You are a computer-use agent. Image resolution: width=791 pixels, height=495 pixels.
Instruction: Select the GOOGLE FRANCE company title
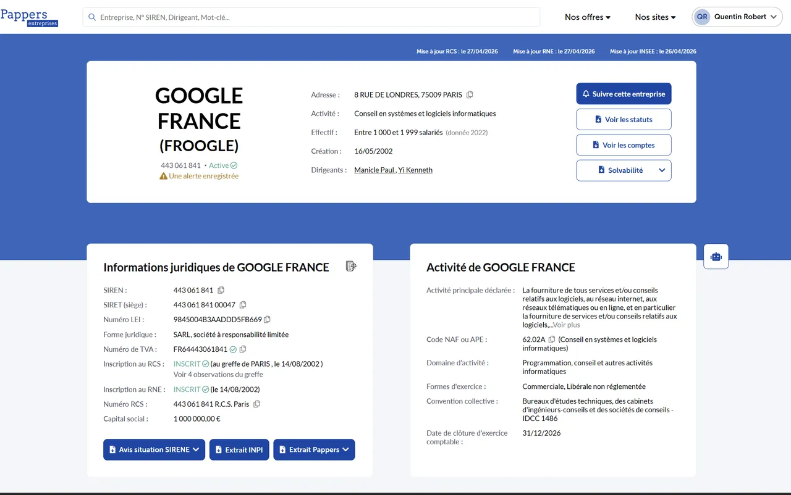tap(199, 108)
